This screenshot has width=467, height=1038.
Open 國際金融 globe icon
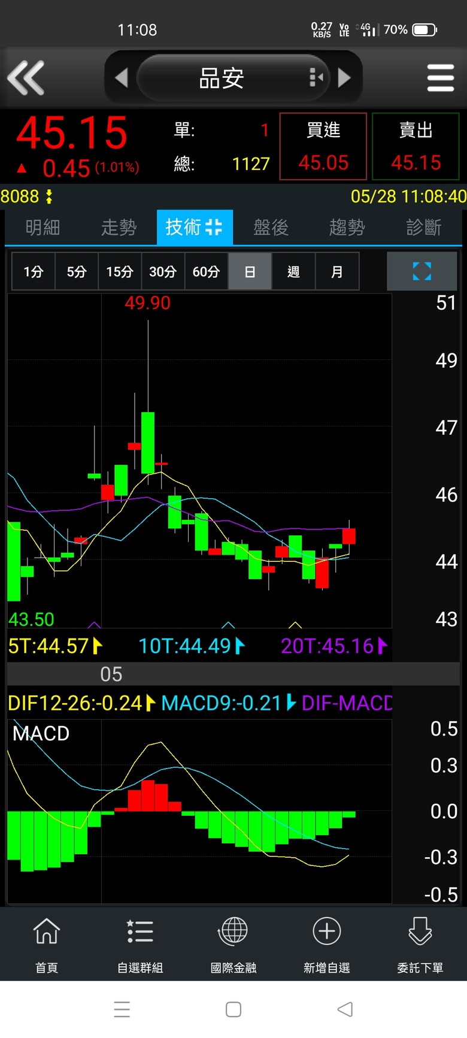coord(233,945)
